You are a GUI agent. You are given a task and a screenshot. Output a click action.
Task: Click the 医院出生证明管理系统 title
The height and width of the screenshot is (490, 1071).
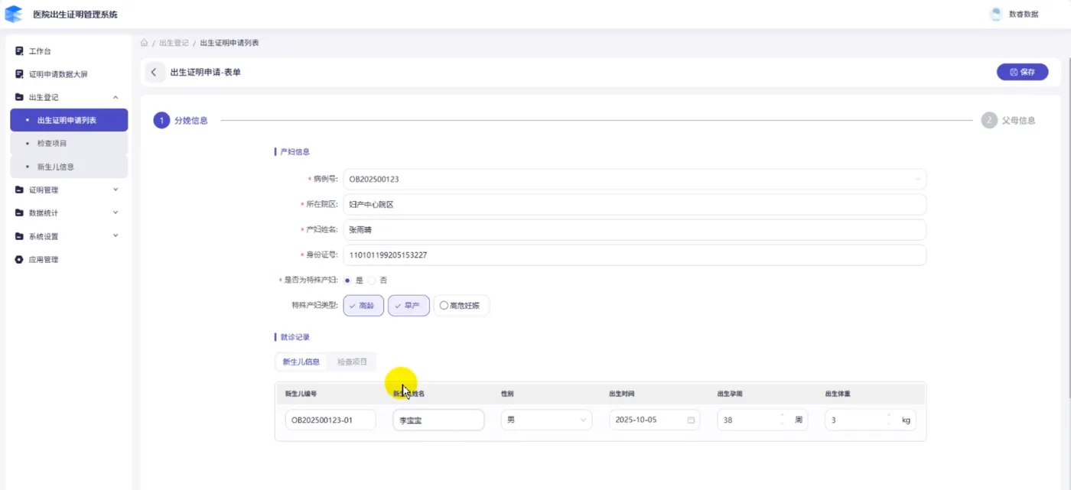(x=75, y=15)
